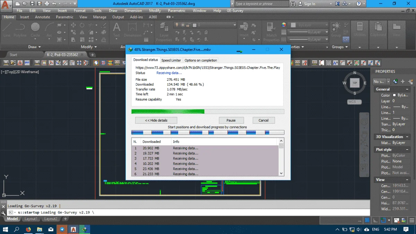
Task: Open the layer list dropdown in Layers panel
Action: tap(205, 25)
